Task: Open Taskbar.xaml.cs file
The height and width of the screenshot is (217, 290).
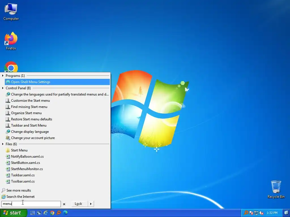Action: 57,175
